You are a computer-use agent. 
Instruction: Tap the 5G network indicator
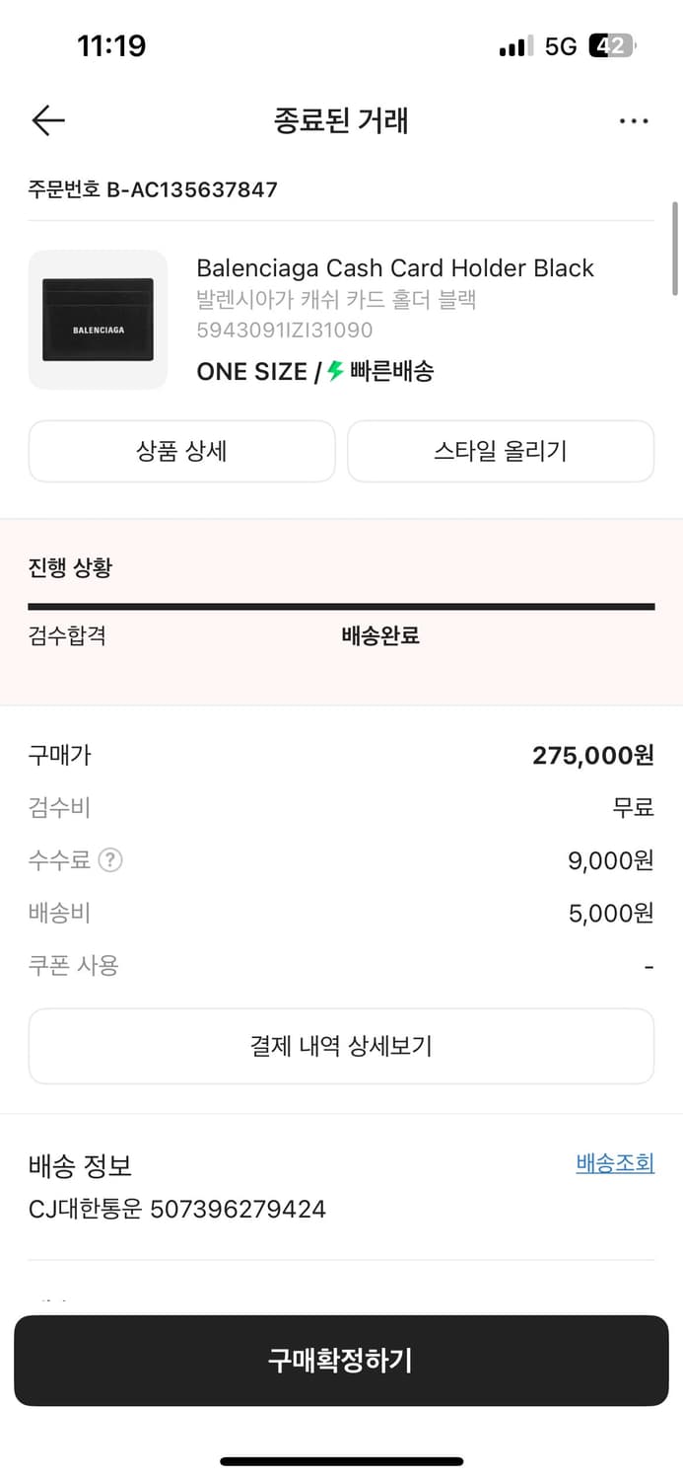tap(559, 46)
